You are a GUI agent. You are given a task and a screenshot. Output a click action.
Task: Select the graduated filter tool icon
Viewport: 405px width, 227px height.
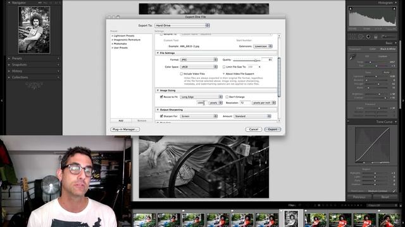pyautogui.click(x=376, y=37)
